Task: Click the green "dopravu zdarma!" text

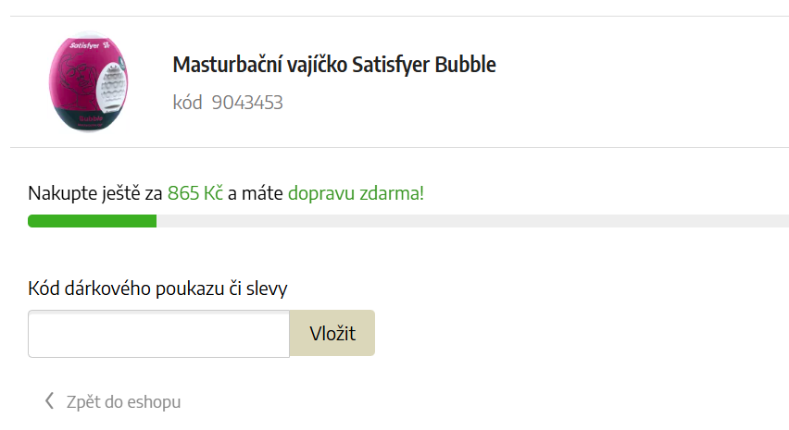Action: (356, 193)
